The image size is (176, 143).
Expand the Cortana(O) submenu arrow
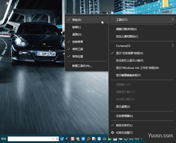coord(173,46)
